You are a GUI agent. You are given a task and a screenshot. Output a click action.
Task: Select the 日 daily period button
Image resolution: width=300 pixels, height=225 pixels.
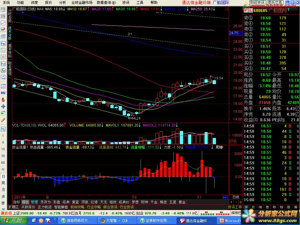pyautogui.click(x=3, y=176)
